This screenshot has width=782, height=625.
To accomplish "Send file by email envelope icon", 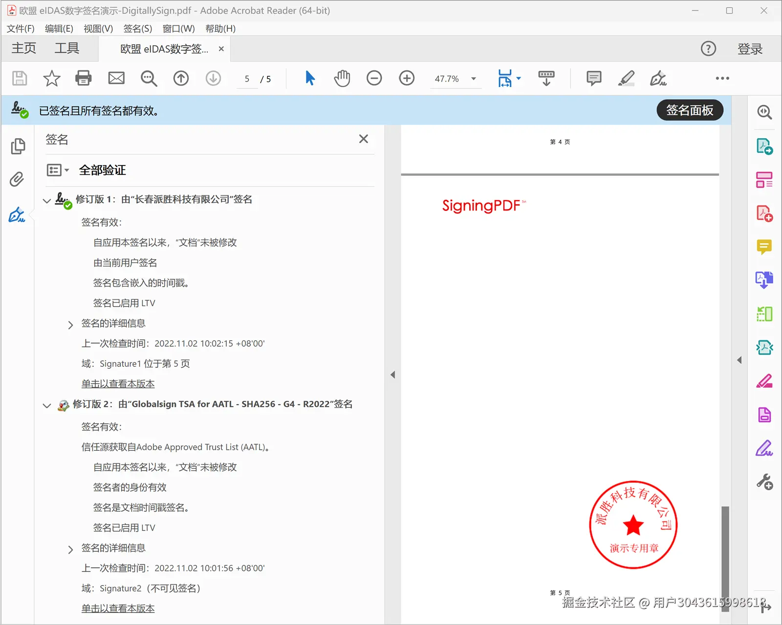I will tap(116, 78).
